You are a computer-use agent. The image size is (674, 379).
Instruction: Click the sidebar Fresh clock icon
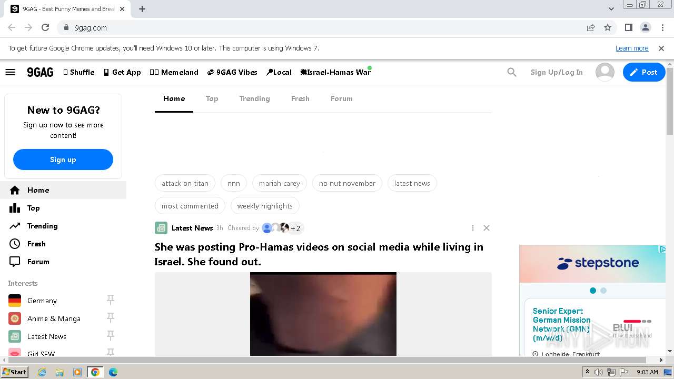click(15, 244)
